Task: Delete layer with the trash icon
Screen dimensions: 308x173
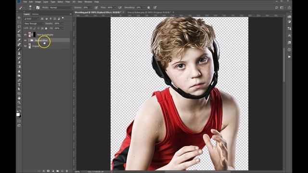Action: click(x=67, y=171)
